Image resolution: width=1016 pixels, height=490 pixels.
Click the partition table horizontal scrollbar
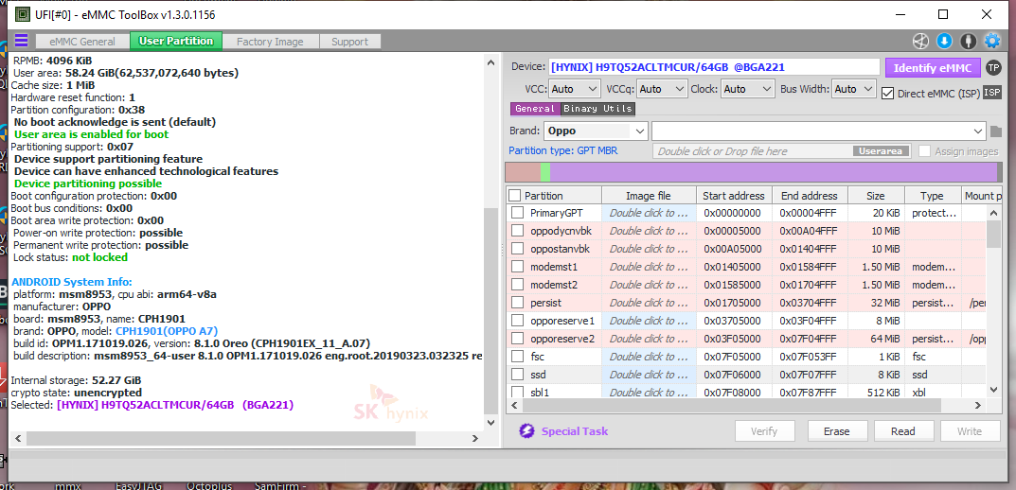tap(731, 405)
